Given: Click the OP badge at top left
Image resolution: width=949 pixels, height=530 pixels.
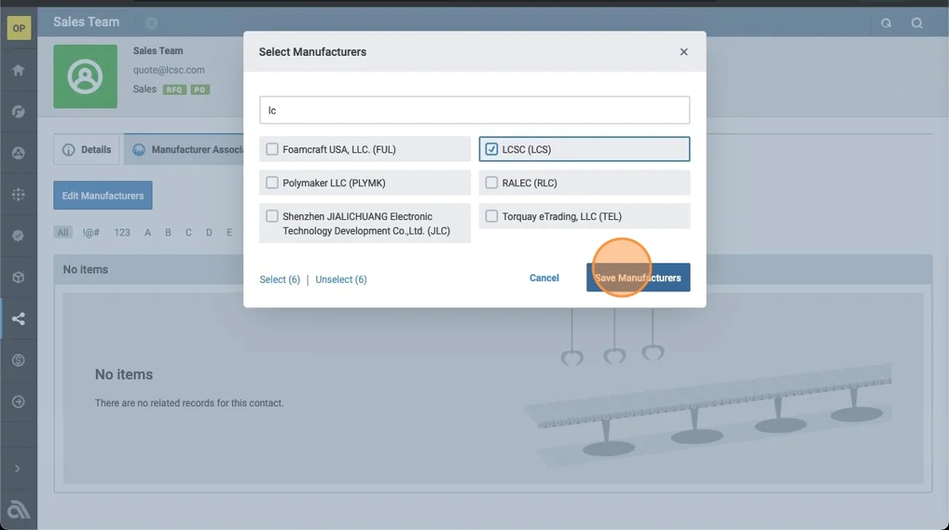Looking at the screenshot, I should (x=18, y=28).
